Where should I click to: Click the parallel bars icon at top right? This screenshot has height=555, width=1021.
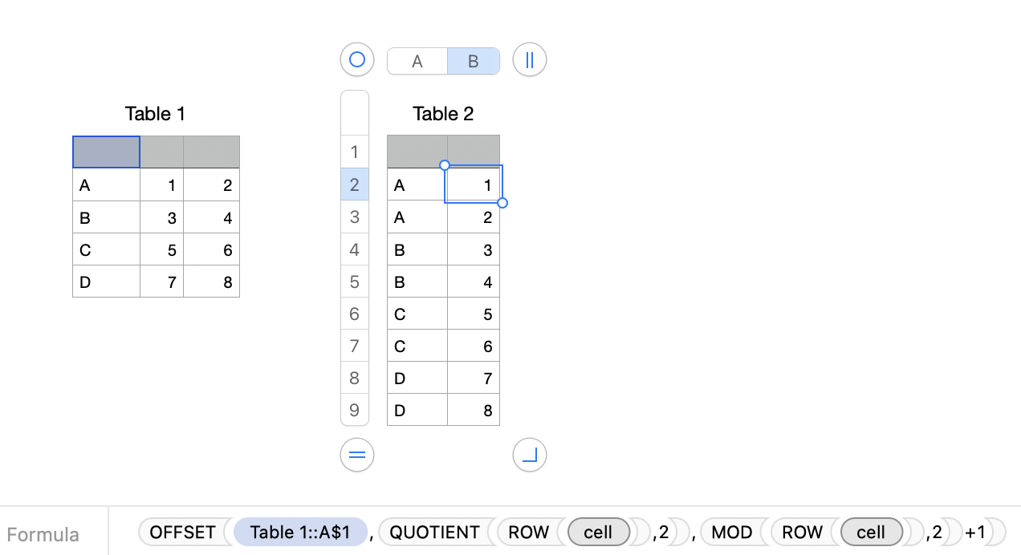[x=529, y=59]
